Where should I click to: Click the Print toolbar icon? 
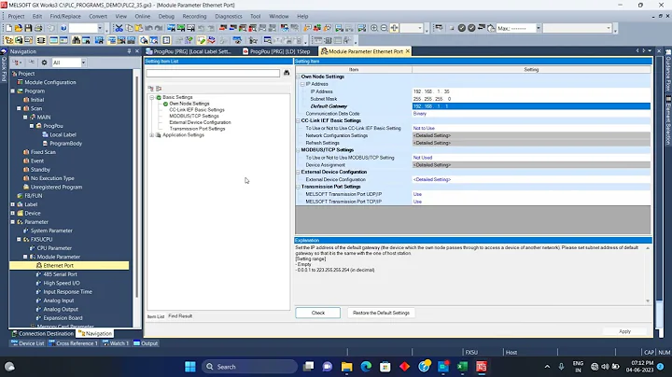(38, 28)
